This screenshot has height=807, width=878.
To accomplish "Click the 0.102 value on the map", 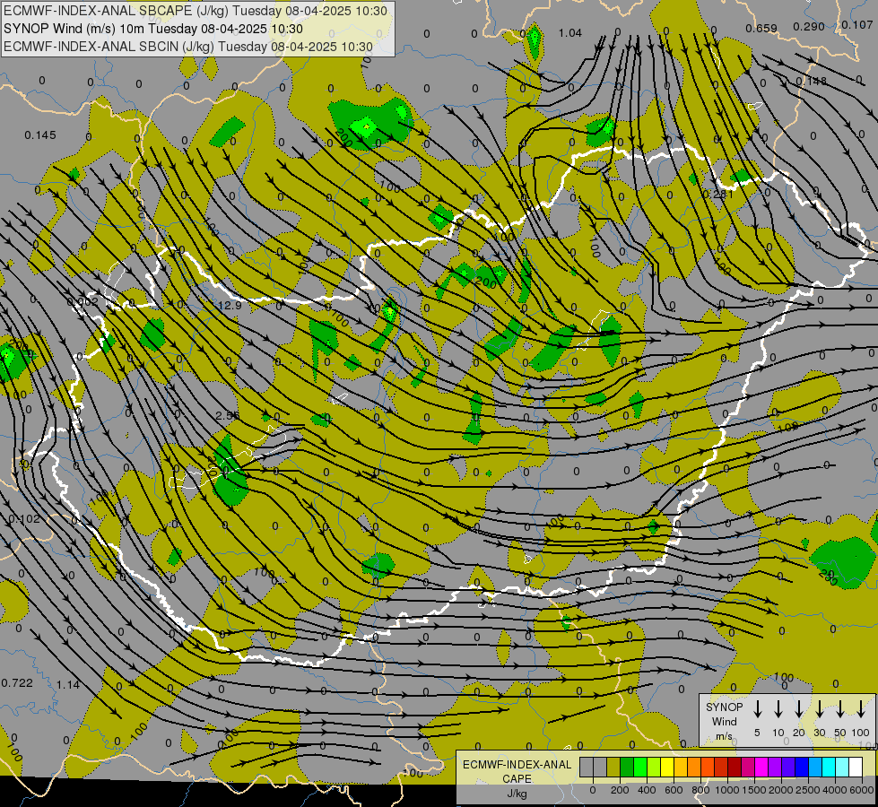I will (x=24, y=518).
